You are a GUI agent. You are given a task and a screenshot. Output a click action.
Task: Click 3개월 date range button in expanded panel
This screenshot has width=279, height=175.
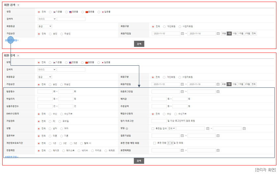[247, 84]
